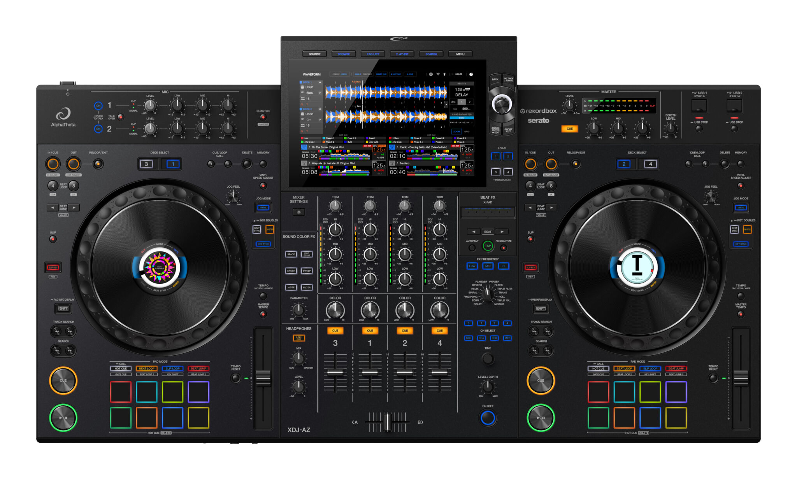Expand the key info for DECK 1 showing Ebm
This screenshot has height=480, width=797.
point(320,93)
